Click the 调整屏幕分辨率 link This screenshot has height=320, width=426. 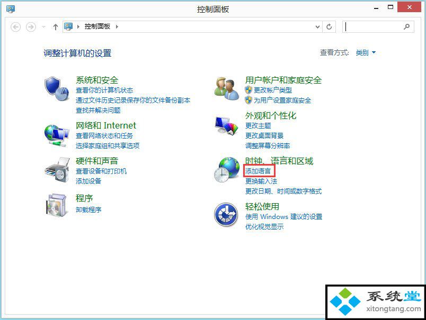point(268,146)
